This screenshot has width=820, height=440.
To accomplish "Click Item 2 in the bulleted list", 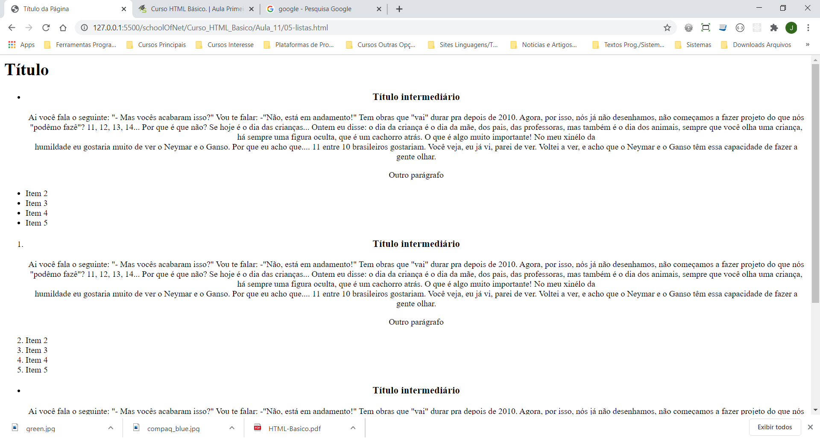I will tap(36, 194).
